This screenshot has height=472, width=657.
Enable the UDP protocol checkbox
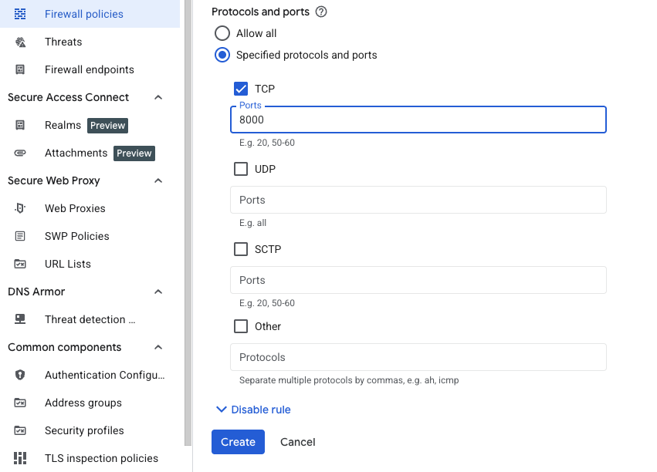(x=241, y=169)
